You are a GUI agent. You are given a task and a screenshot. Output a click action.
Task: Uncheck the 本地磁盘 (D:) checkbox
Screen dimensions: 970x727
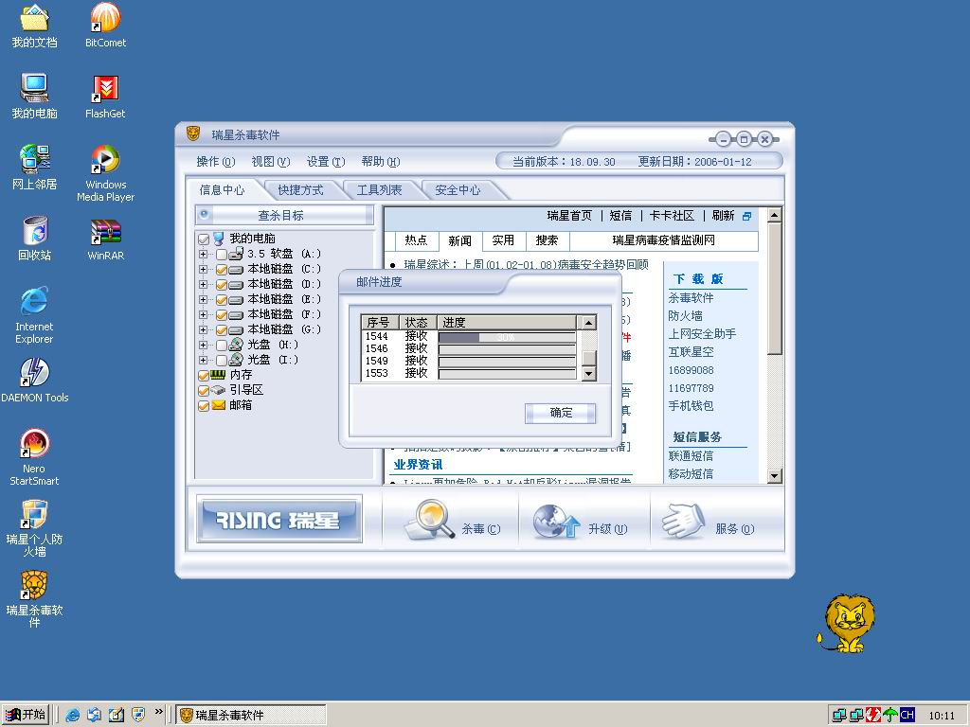222,284
